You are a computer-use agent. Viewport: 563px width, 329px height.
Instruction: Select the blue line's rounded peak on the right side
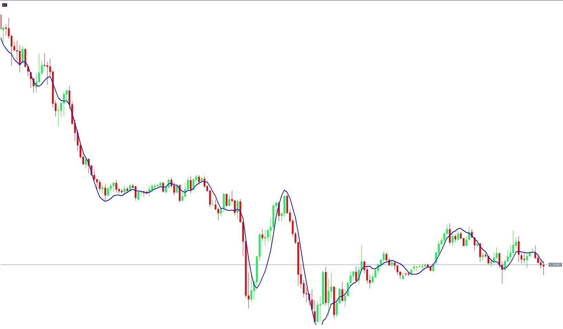click(459, 228)
